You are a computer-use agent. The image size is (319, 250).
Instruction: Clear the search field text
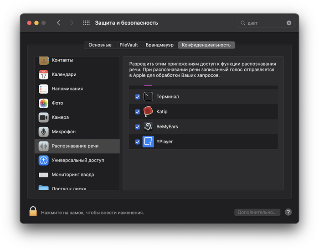(x=289, y=23)
